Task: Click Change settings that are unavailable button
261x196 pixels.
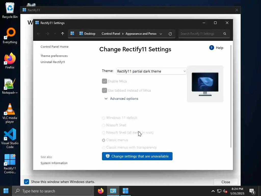Action: pos(137,156)
